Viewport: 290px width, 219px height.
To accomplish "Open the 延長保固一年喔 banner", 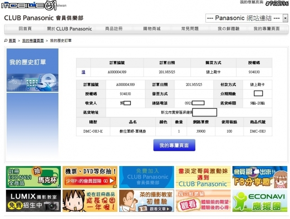I will click(90, 201).
